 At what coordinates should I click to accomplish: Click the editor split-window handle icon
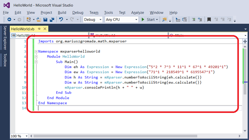pos(245,42)
